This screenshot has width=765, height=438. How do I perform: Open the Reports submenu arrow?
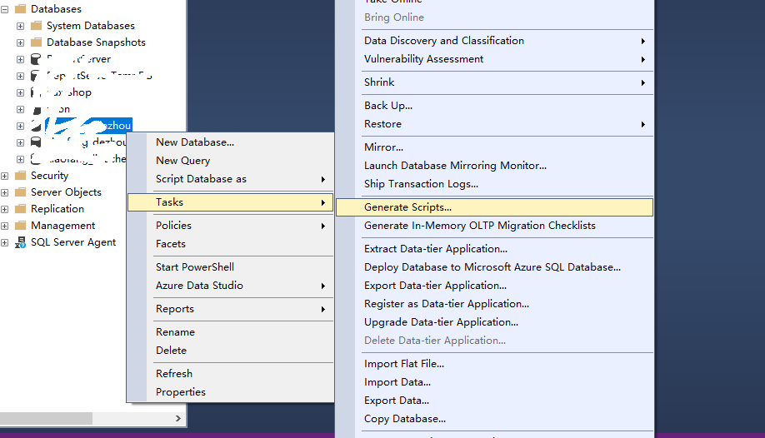323,309
